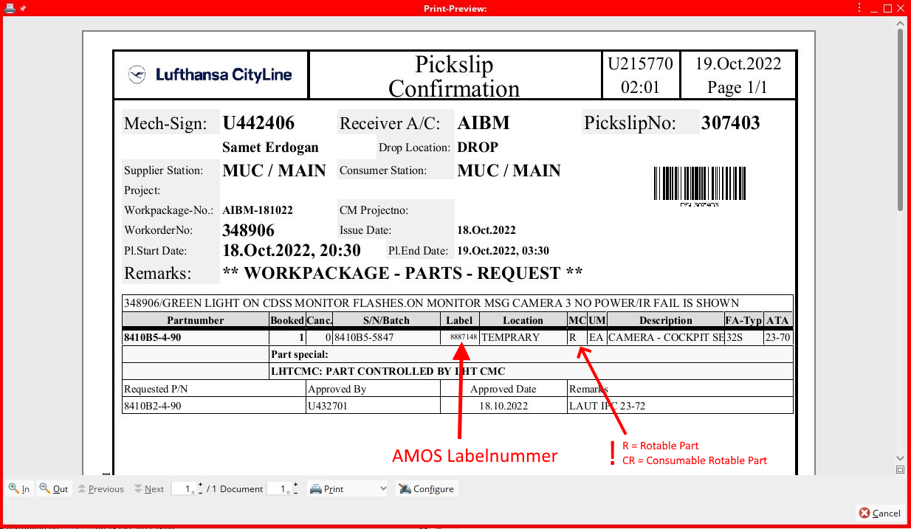Click the scroll-down chevron at scrollbar bottom
Viewport: 911px width, 529px height.
pyautogui.click(x=900, y=457)
